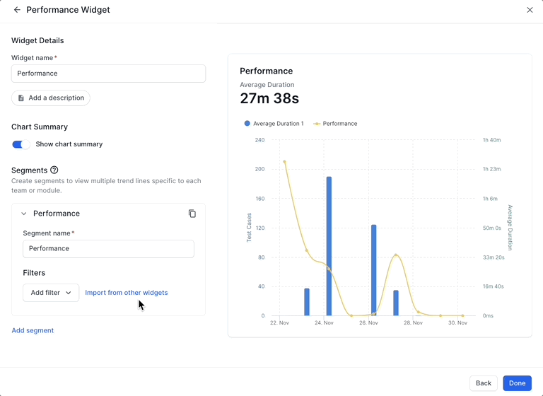The width and height of the screenshot is (543, 396).
Task: Click the yellow line peak near 27. Nov
Action: pyautogui.click(x=396, y=255)
